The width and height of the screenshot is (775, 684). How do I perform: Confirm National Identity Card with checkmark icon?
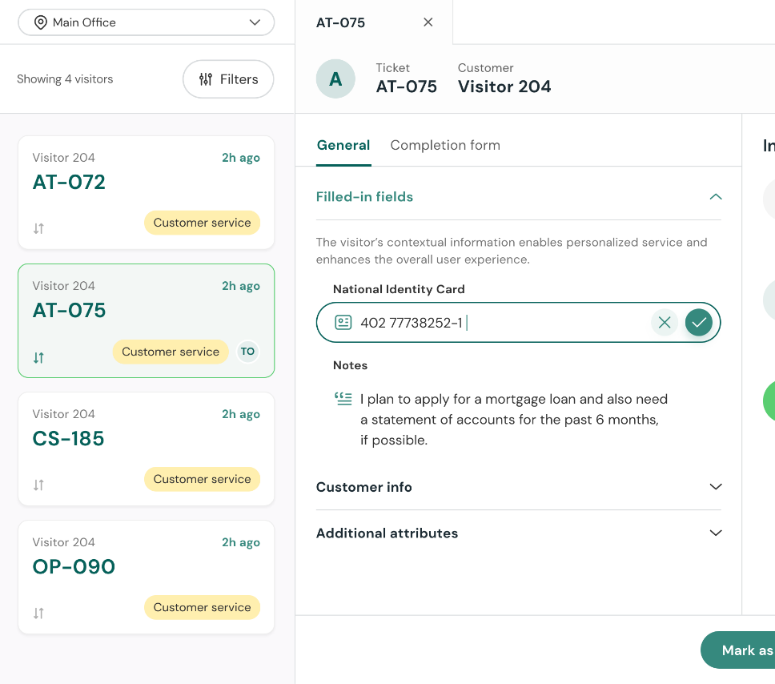[699, 323]
